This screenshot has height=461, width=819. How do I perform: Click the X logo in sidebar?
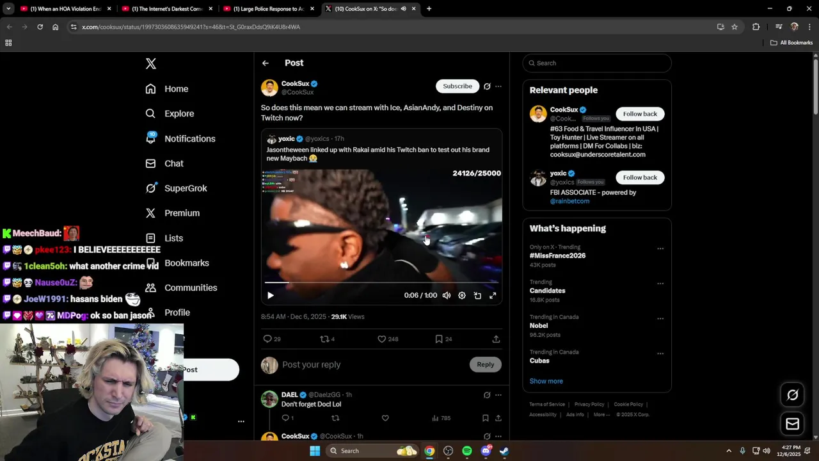pos(150,63)
